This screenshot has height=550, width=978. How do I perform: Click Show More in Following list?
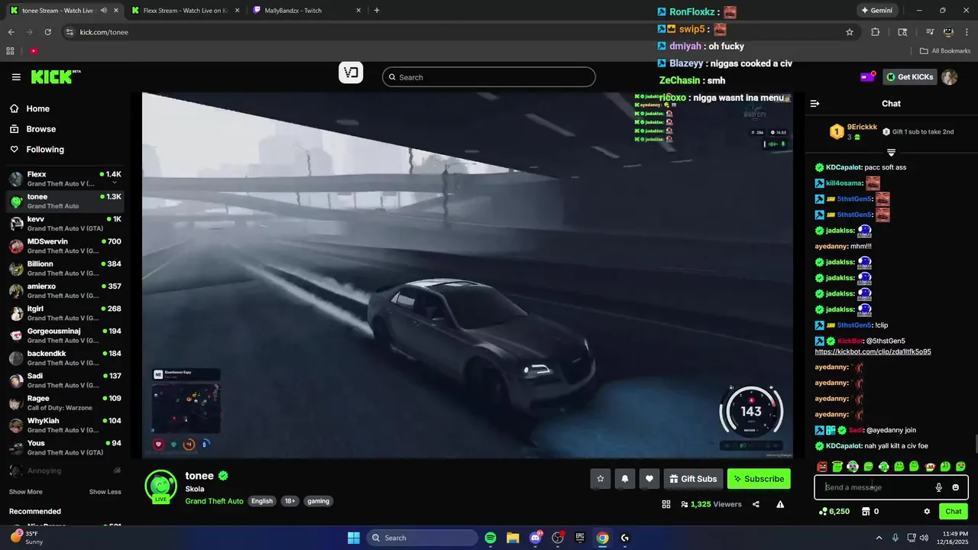(x=26, y=492)
